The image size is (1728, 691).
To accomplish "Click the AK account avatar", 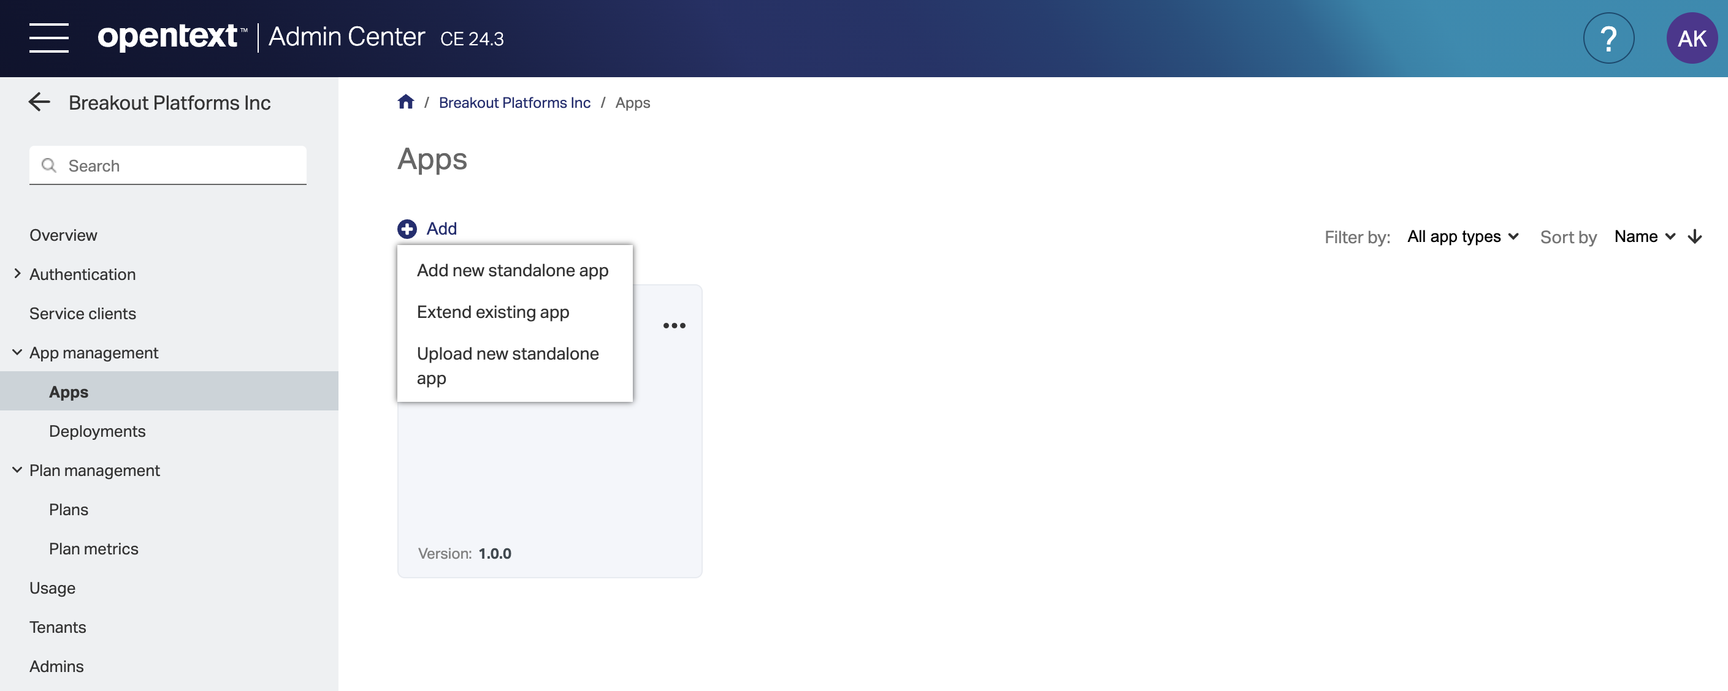I will pyautogui.click(x=1692, y=37).
